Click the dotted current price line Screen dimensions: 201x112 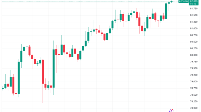tap(90, 2)
